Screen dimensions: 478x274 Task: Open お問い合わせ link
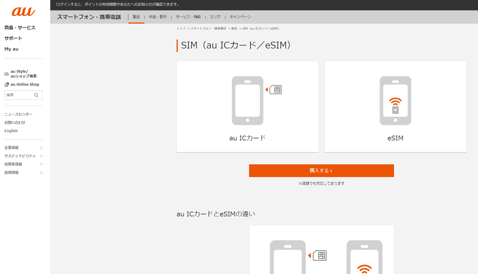tap(15, 123)
